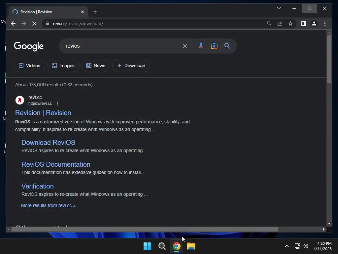Click the scroll down arrow

[329, 224]
